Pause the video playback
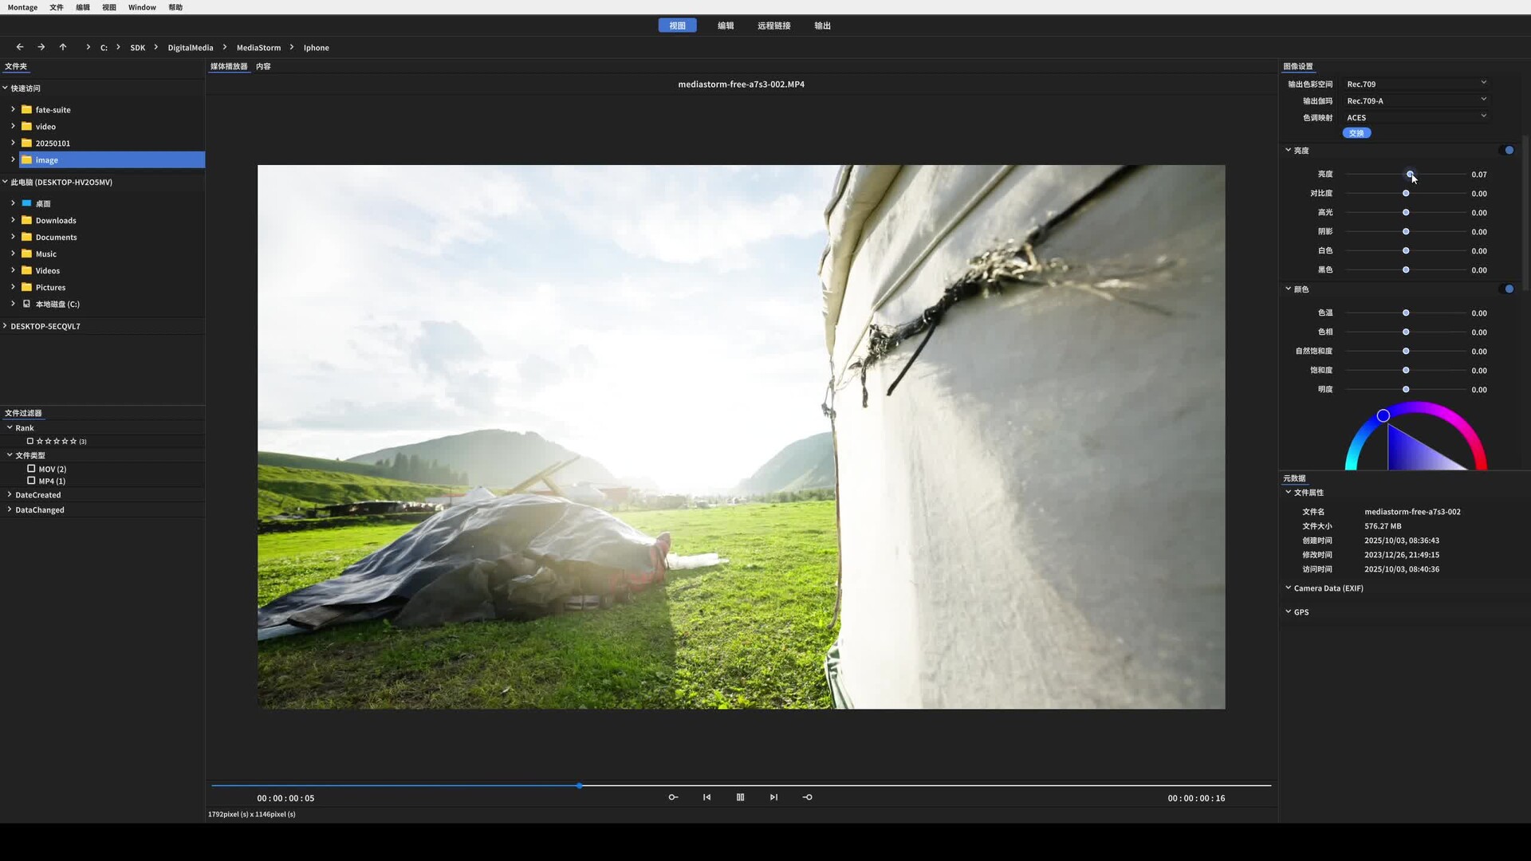Screen dimensions: 1531x861 (x=740, y=797)
